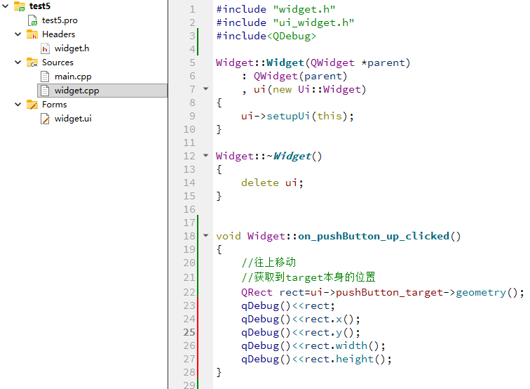
Task: Click geometry() call on line 22
Action: pos(487,292)
